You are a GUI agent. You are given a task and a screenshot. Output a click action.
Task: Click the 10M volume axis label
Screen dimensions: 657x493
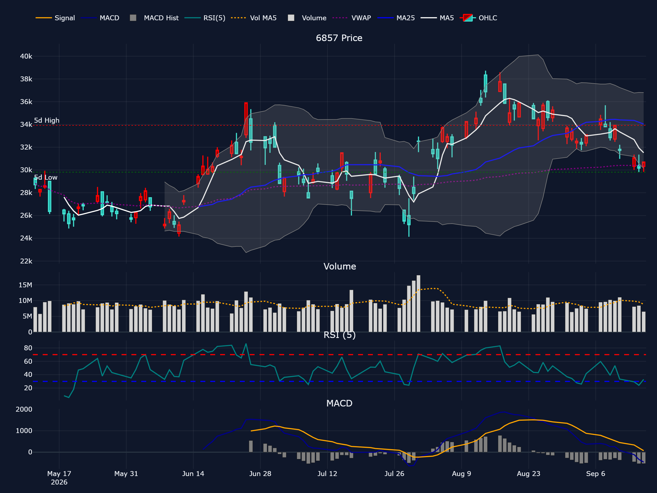point(25,301)
